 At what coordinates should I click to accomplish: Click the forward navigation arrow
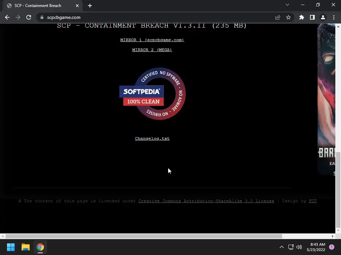pos(18,17)
